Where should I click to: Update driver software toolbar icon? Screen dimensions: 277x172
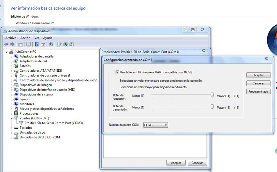[x=59, y=44]
